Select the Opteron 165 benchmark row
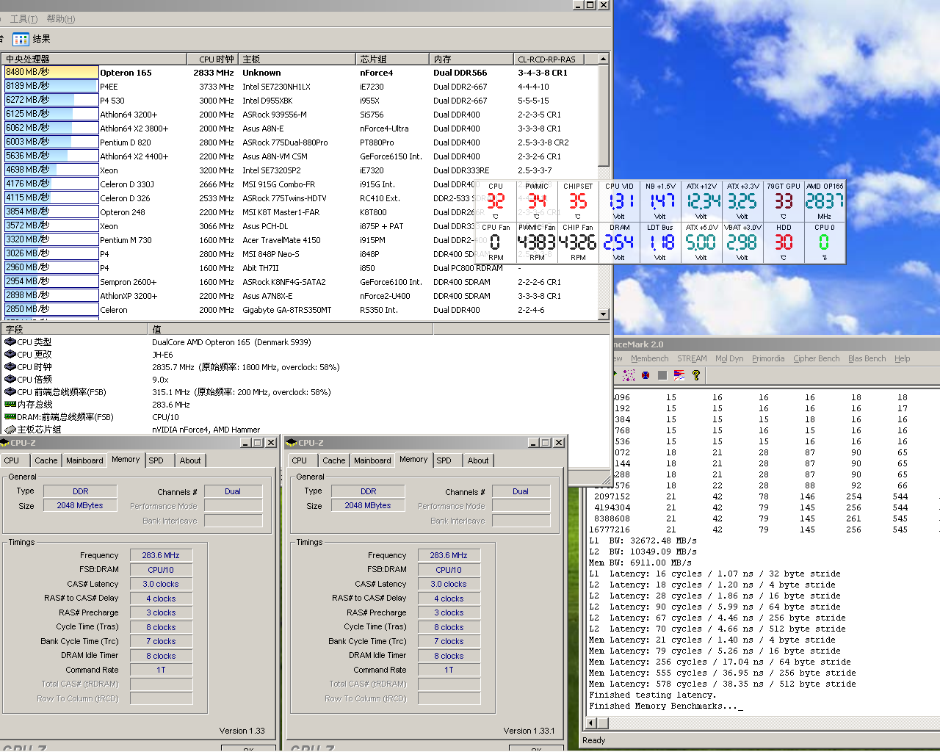This screenshot has width=940, height=752. pyautogui.click(x=126, y=73)
